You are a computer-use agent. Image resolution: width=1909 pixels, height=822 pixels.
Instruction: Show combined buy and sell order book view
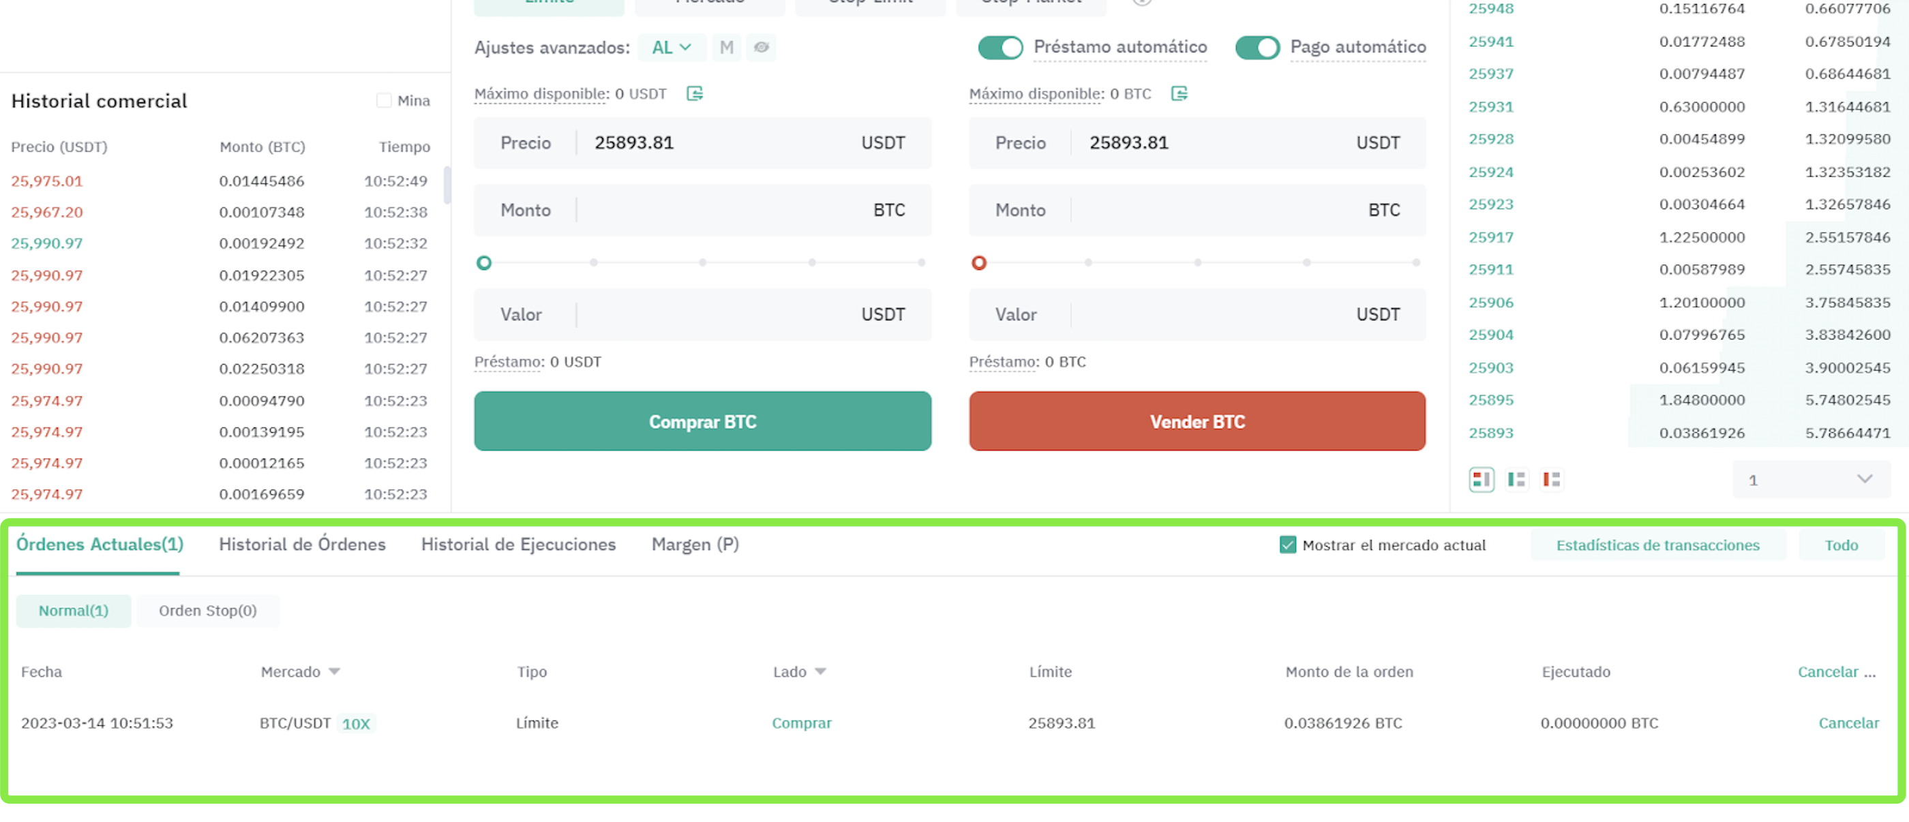pyautogui.click(x=1481, y=480)
